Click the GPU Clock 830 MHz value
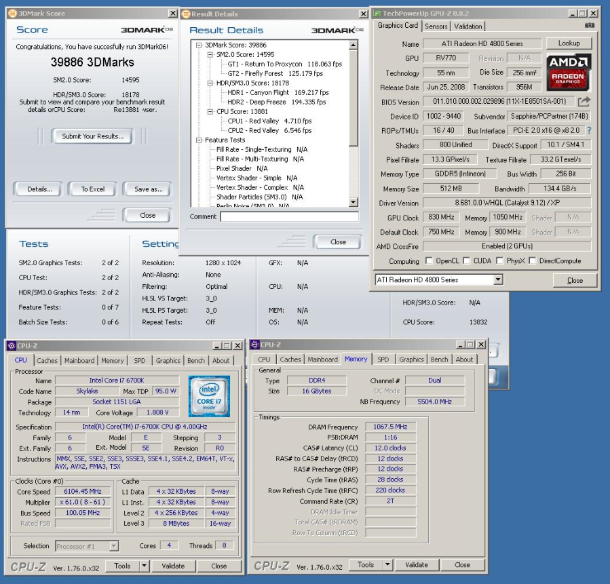 [441, 217]
